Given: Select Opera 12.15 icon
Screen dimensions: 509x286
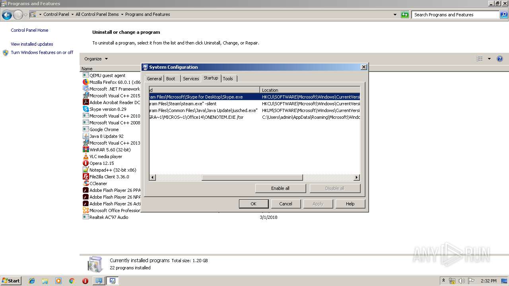Looking at the screenshot, I should tap(85, 163).
